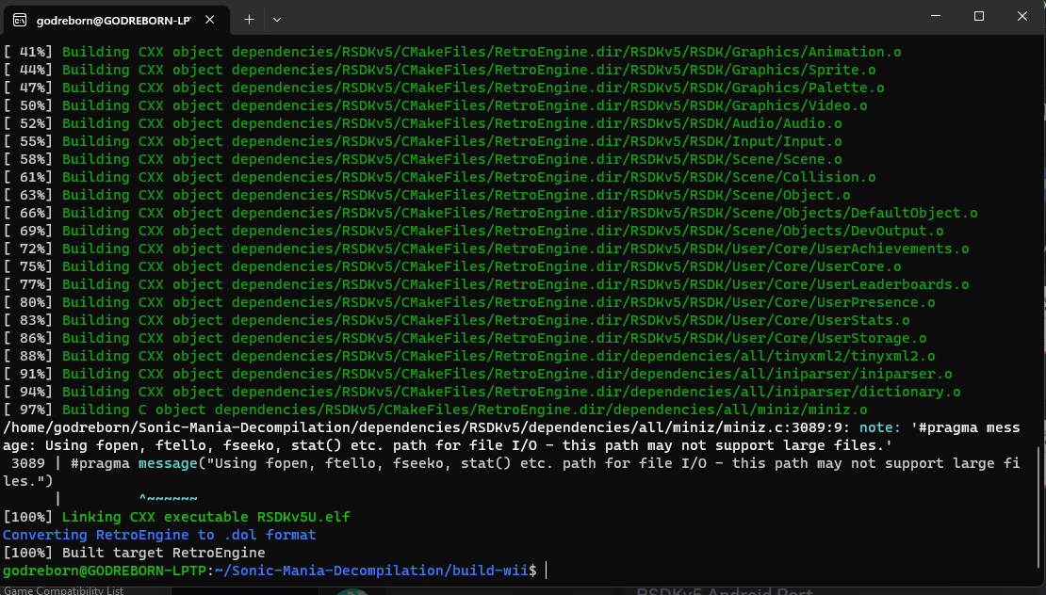Close the terminal window
This screenshot has height=595, width=1046.
(x=1022, y=16)
